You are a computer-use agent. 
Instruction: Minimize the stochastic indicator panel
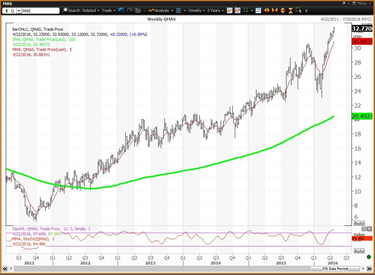(364, 229)
